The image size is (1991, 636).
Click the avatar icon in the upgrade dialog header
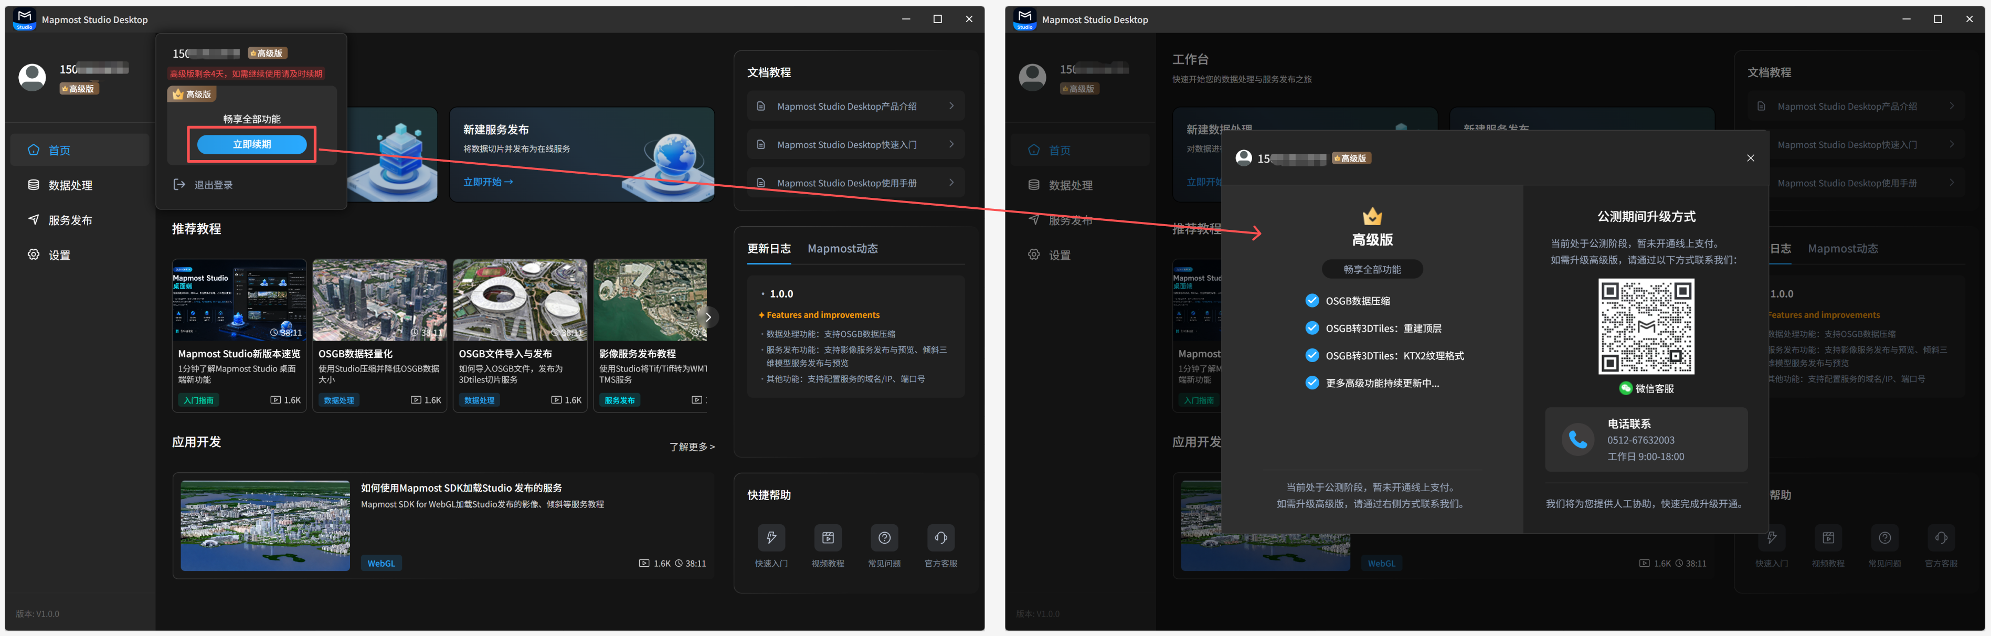[1244, 158]
